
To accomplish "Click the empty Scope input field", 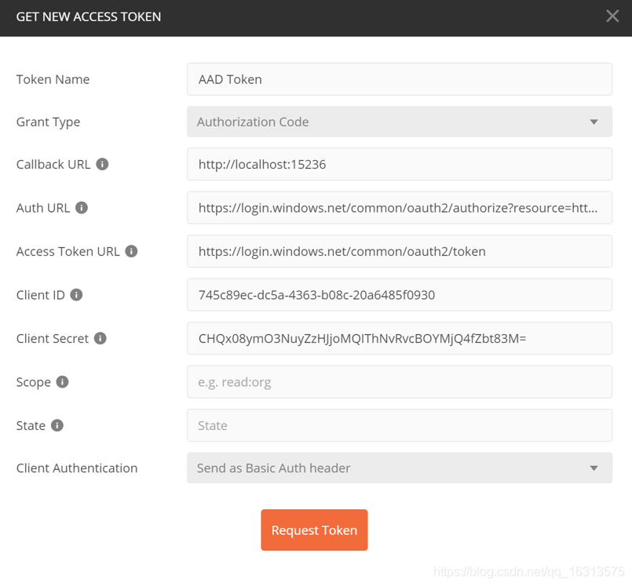I will pyautogui.click(x=399, y=382).
